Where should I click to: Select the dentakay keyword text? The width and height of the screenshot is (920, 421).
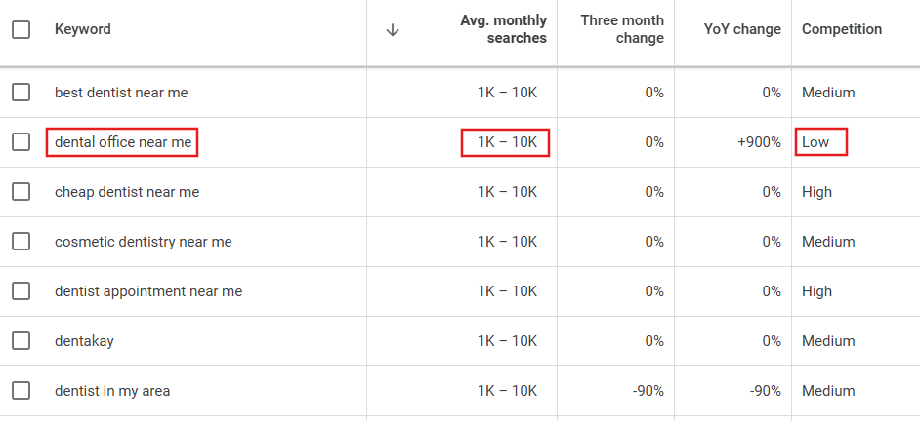click(84, 341)
